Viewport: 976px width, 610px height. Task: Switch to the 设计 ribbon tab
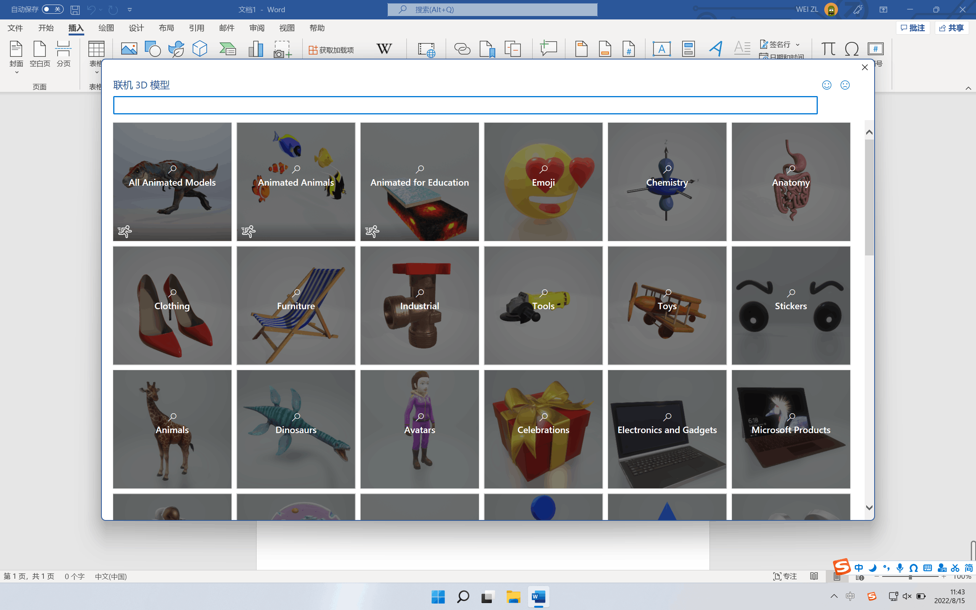(x=136, y=28)
